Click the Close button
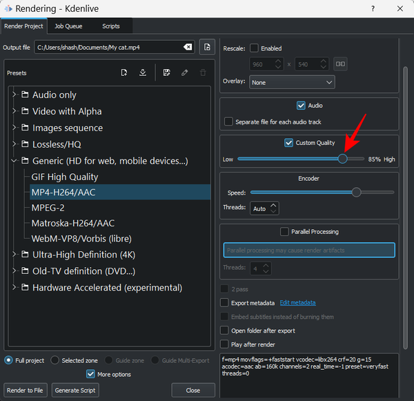Viewport: 414px width, 401px height. (x=193, y=390)
